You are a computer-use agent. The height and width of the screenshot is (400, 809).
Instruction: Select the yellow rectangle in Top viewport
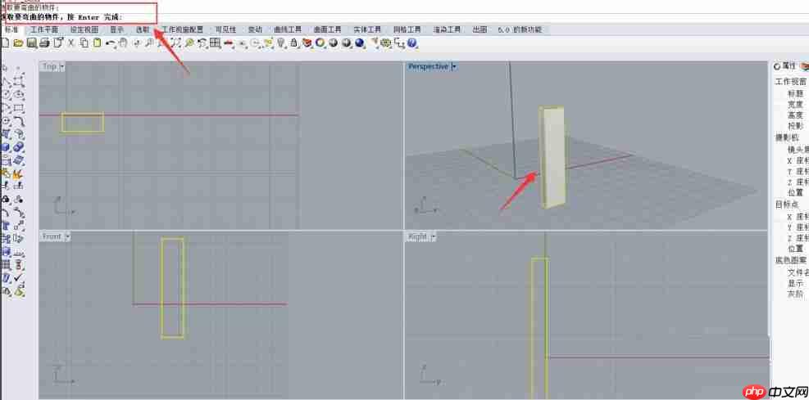click(83, 123)
